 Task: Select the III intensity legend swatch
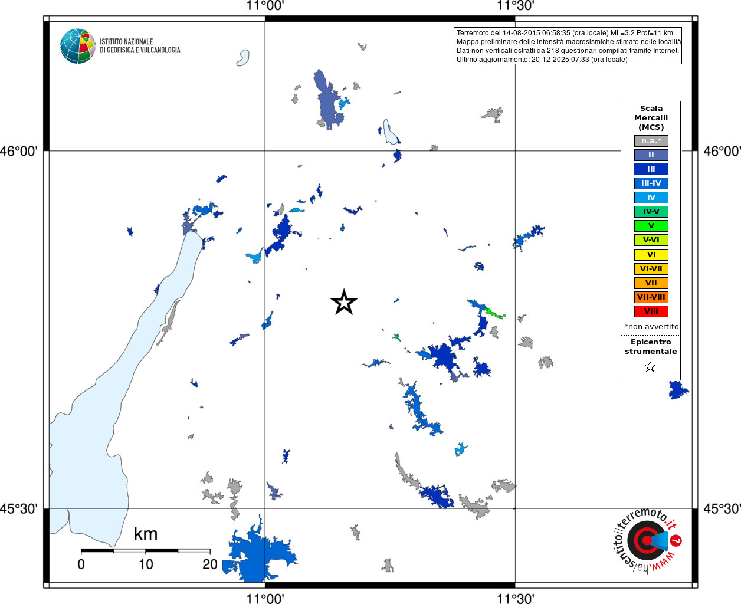pyautogui.click(x=651, y=169)
